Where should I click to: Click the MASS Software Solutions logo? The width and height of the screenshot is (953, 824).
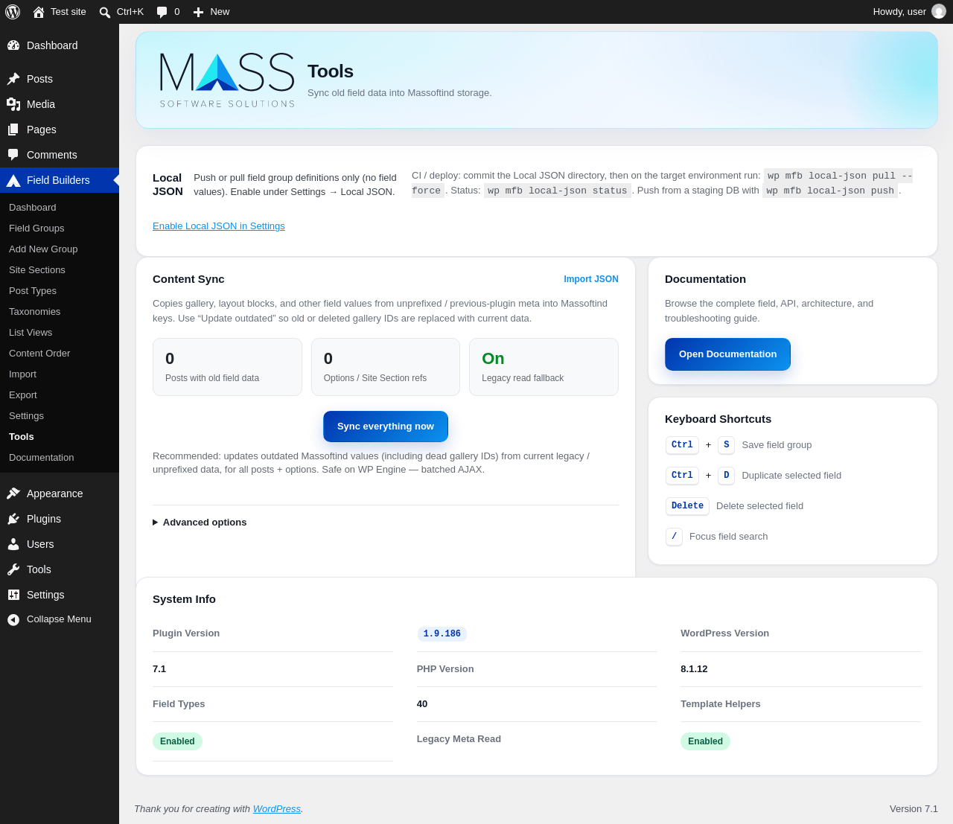coord(227,80)
